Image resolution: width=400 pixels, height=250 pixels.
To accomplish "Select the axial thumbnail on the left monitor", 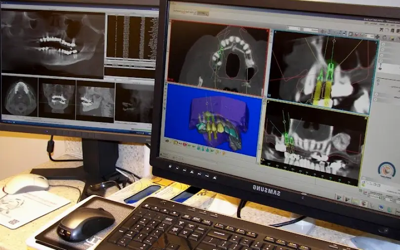I will (x=19, y=96).
